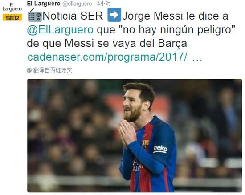Select 翻译自西班牙文 to translate the tweet

(x=53, y=70)
